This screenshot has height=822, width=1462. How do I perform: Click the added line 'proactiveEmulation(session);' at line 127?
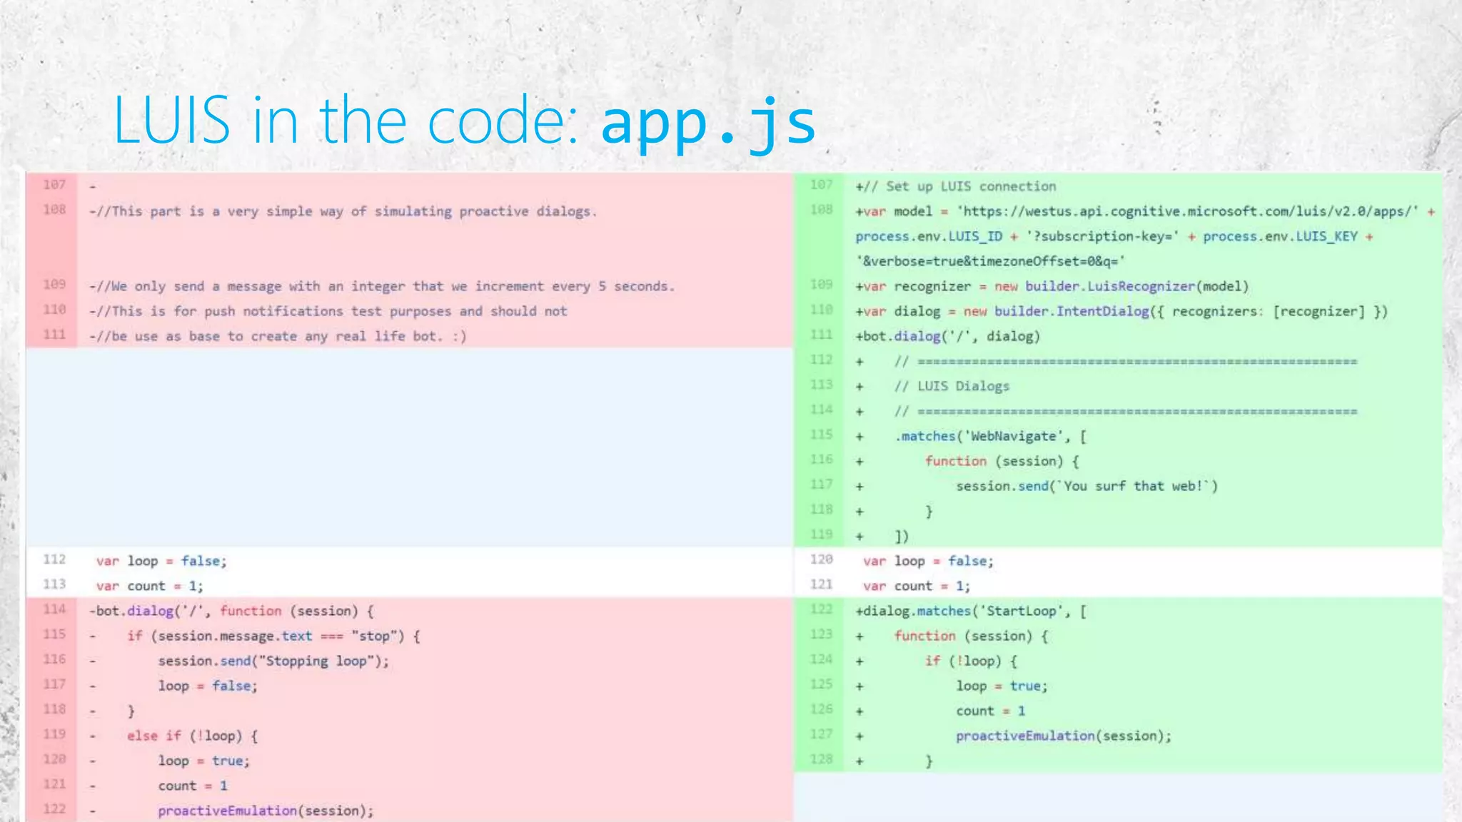pos(1064,736)
